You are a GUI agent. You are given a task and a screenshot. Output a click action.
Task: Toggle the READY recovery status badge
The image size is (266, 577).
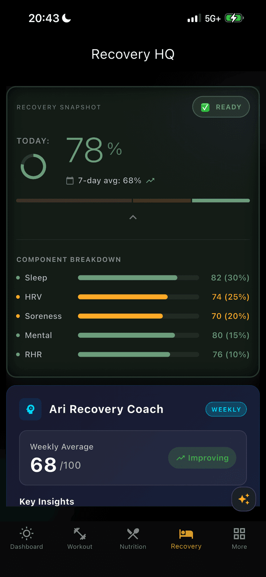pos(221,107)
